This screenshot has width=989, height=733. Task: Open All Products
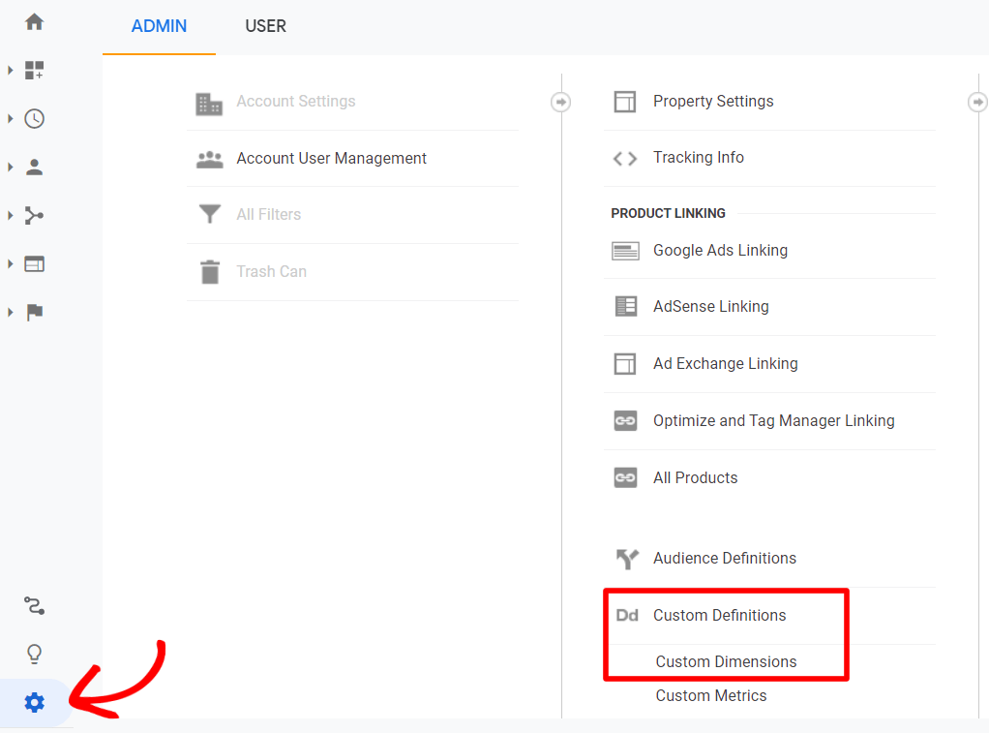(x=695, y=478)
